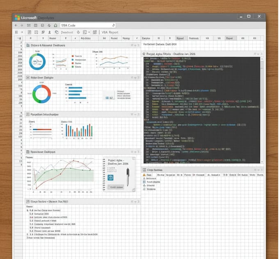Go forward with the right arrow icon
Screen dimensions: 279x259
22,25
